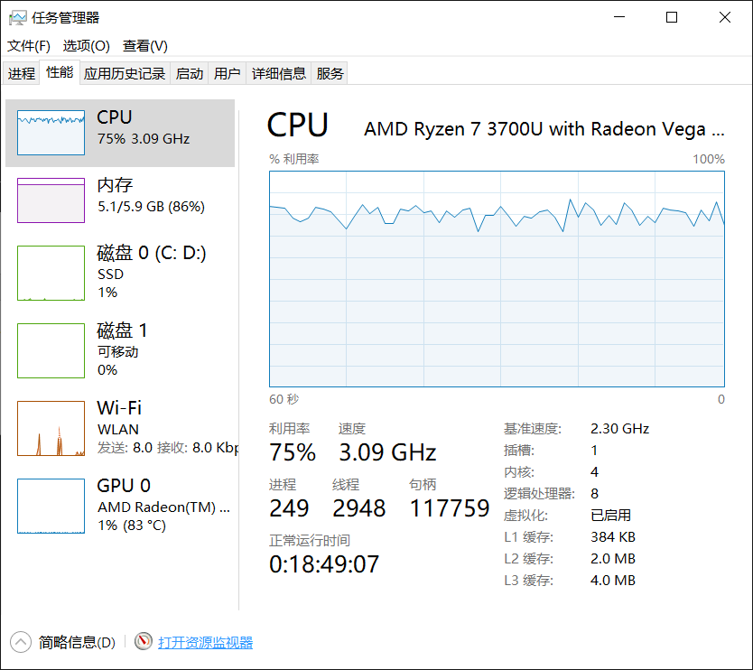The image size is (753, 670).
Task: Open the 选项(O) menu
Action: pyautogui.click(x=86, y=46)
